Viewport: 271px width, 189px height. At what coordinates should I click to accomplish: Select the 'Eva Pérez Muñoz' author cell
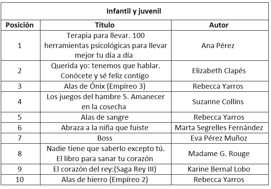[x=219, y=138]
